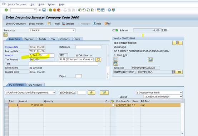Click the Save diskette icon
Screen dimensions: 198x136
(x=44, y=10)
